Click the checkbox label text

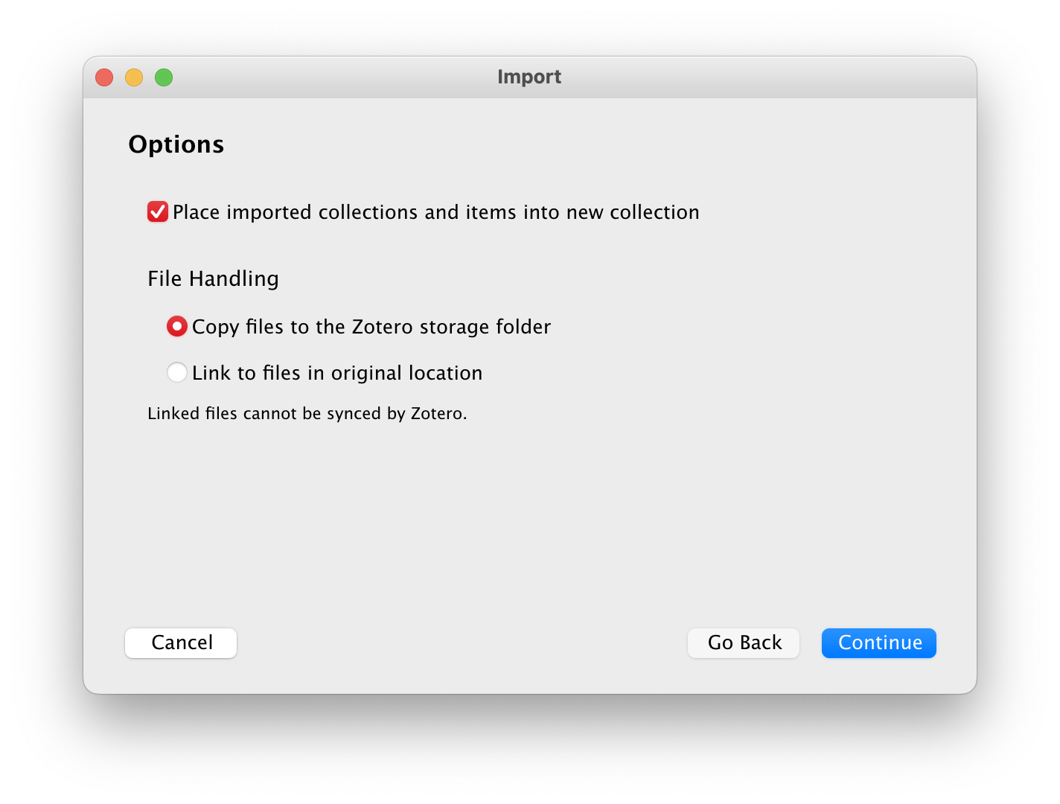point(435,212)
